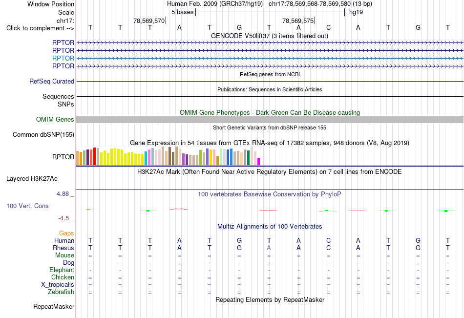
Task: Click 'Multiz Alignments of 100 Vertebrates' title
Action: point(270,227)
